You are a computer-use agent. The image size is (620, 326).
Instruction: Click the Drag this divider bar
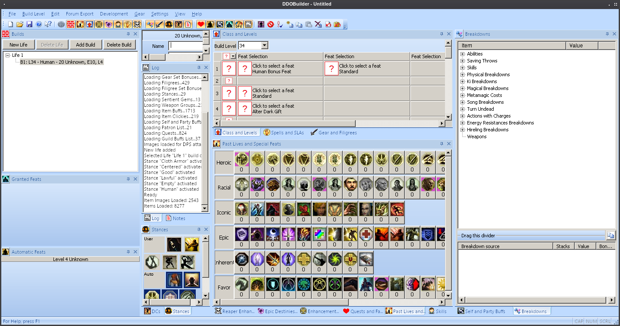coord(530,236)
